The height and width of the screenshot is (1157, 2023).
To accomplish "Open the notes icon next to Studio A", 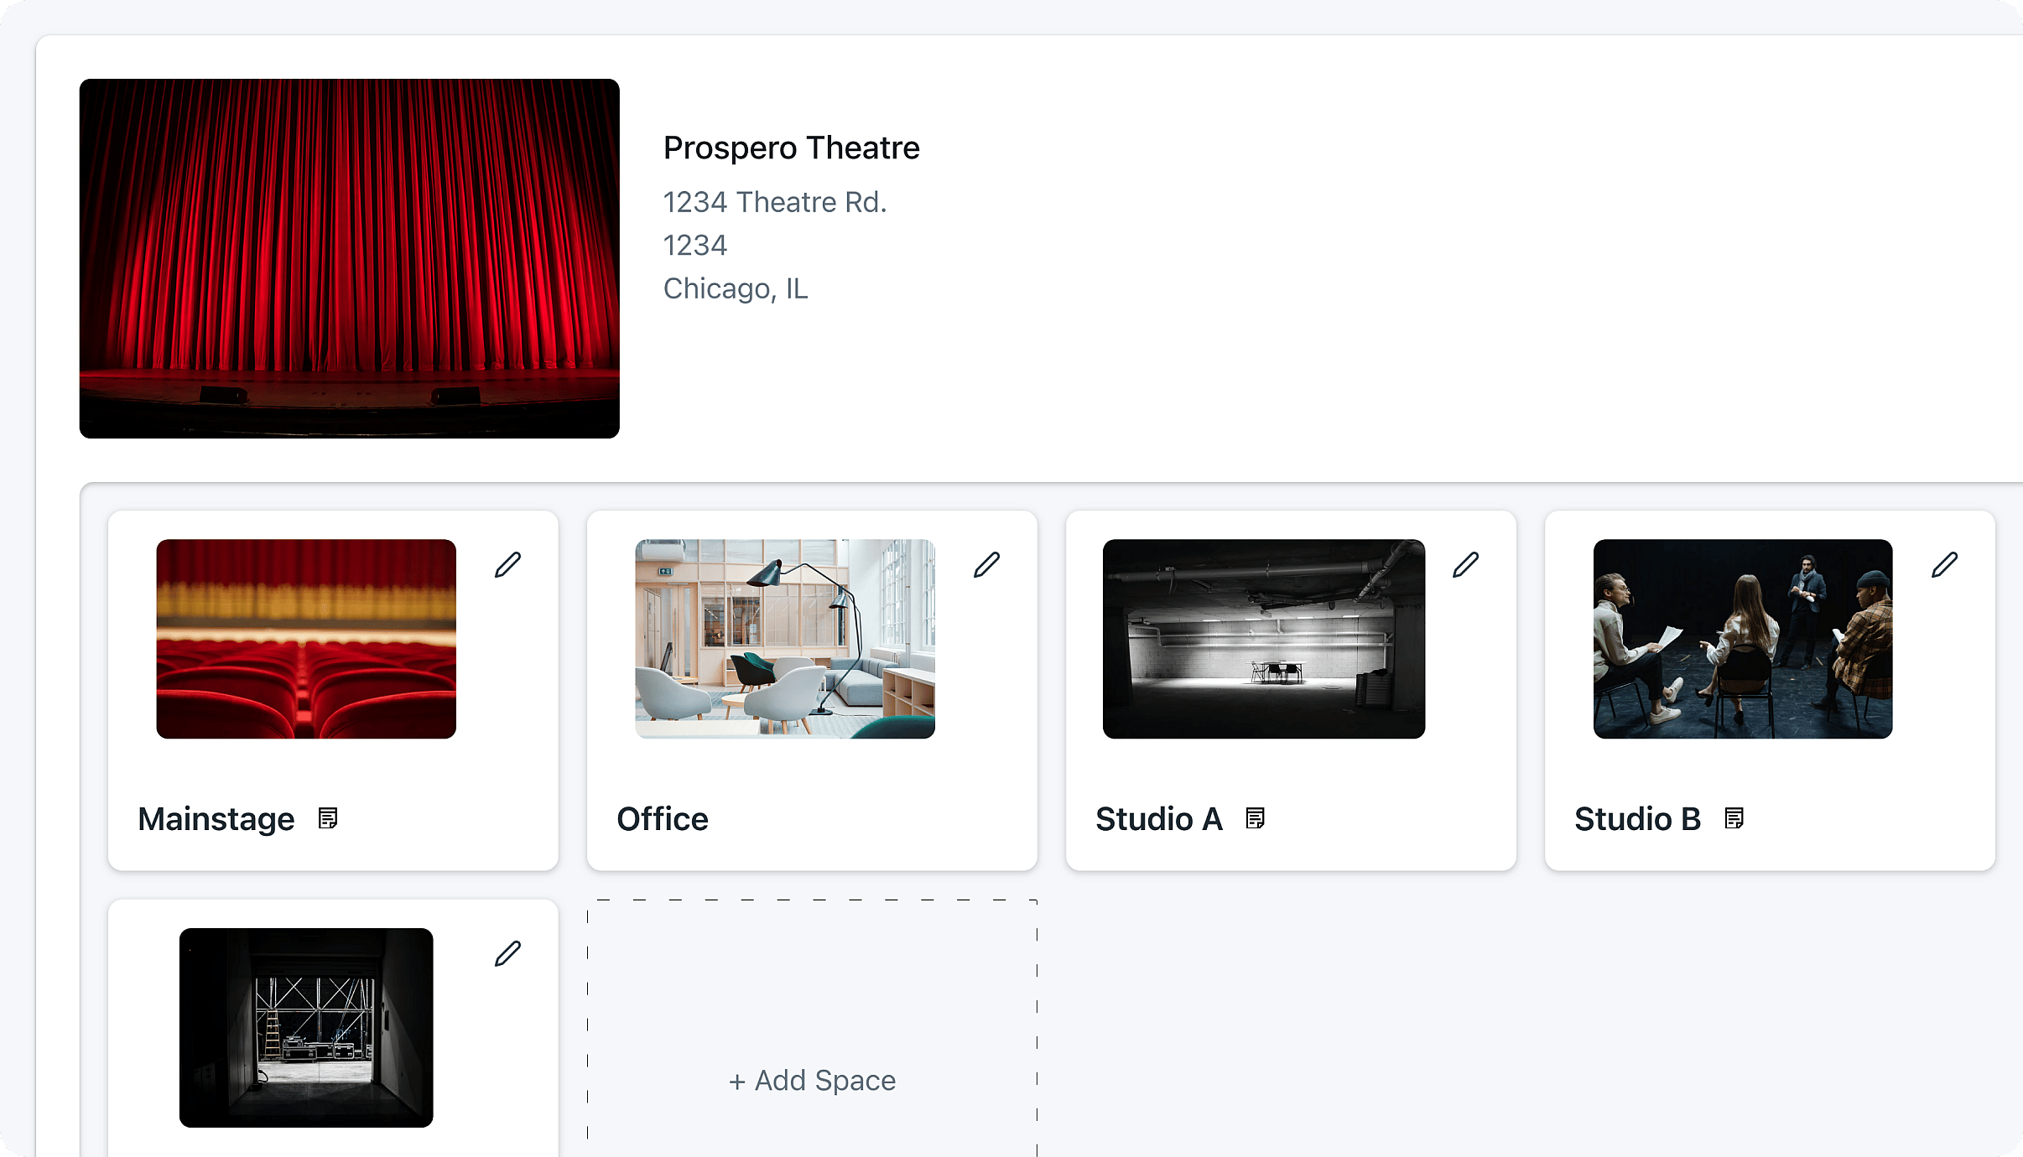I will pos(1256,818).
